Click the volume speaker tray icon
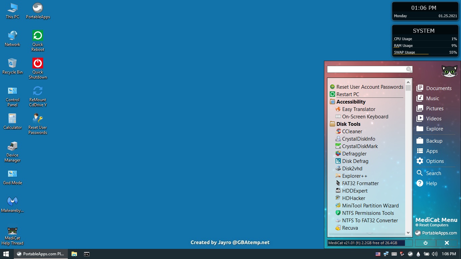Image resolution: width=461 pixels, height=259 pixels. 434,254
